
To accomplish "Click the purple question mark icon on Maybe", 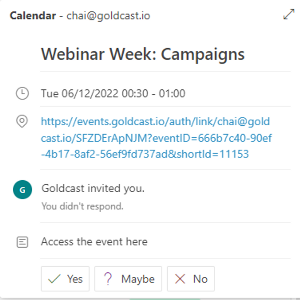I will (108, 279).
